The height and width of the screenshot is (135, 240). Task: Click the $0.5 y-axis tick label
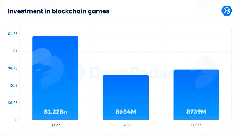pos(14,86)
